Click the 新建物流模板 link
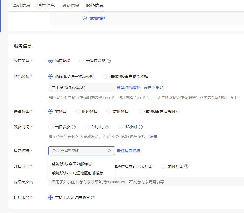The width and height of the screenshot is (244, 213). point(129,87)
